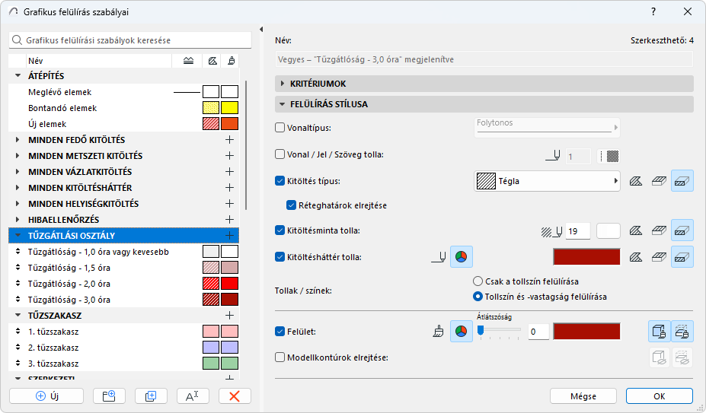Expand HIBAELLENŐRZÉS group
The width and height of the screenshot is (706, 413).
[x=18, y=220]
